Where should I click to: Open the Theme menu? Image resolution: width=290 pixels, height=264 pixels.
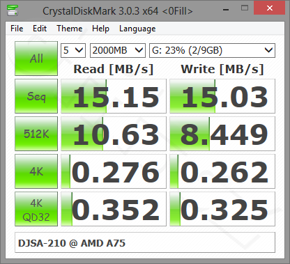[x=70, y=29]
